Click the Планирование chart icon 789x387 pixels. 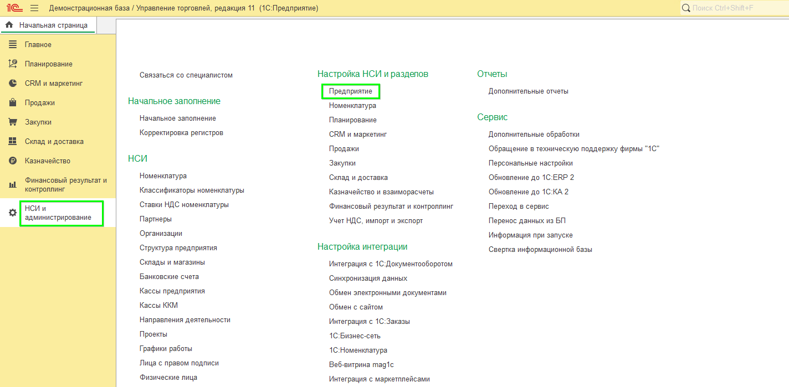pyautogui.click(x=13, y=64)
